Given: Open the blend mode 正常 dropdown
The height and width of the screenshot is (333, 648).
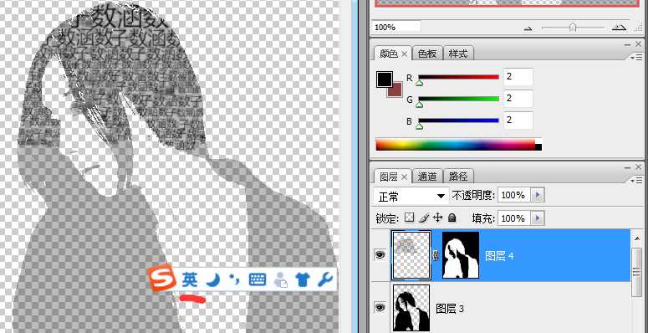Looking at the screenshot, I should 411,196.
